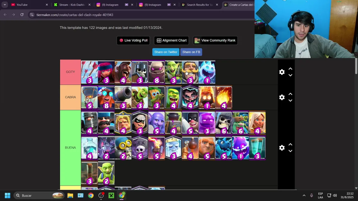Select the pink-haired Firecracker card in GOTY
Image resolution: width=358 pixels, height=201 pixels.
106,72
